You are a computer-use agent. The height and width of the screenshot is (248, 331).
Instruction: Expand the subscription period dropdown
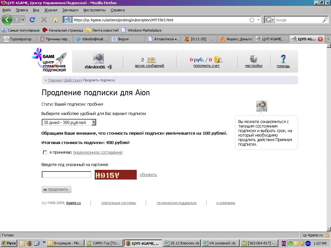tap(94, 122)
